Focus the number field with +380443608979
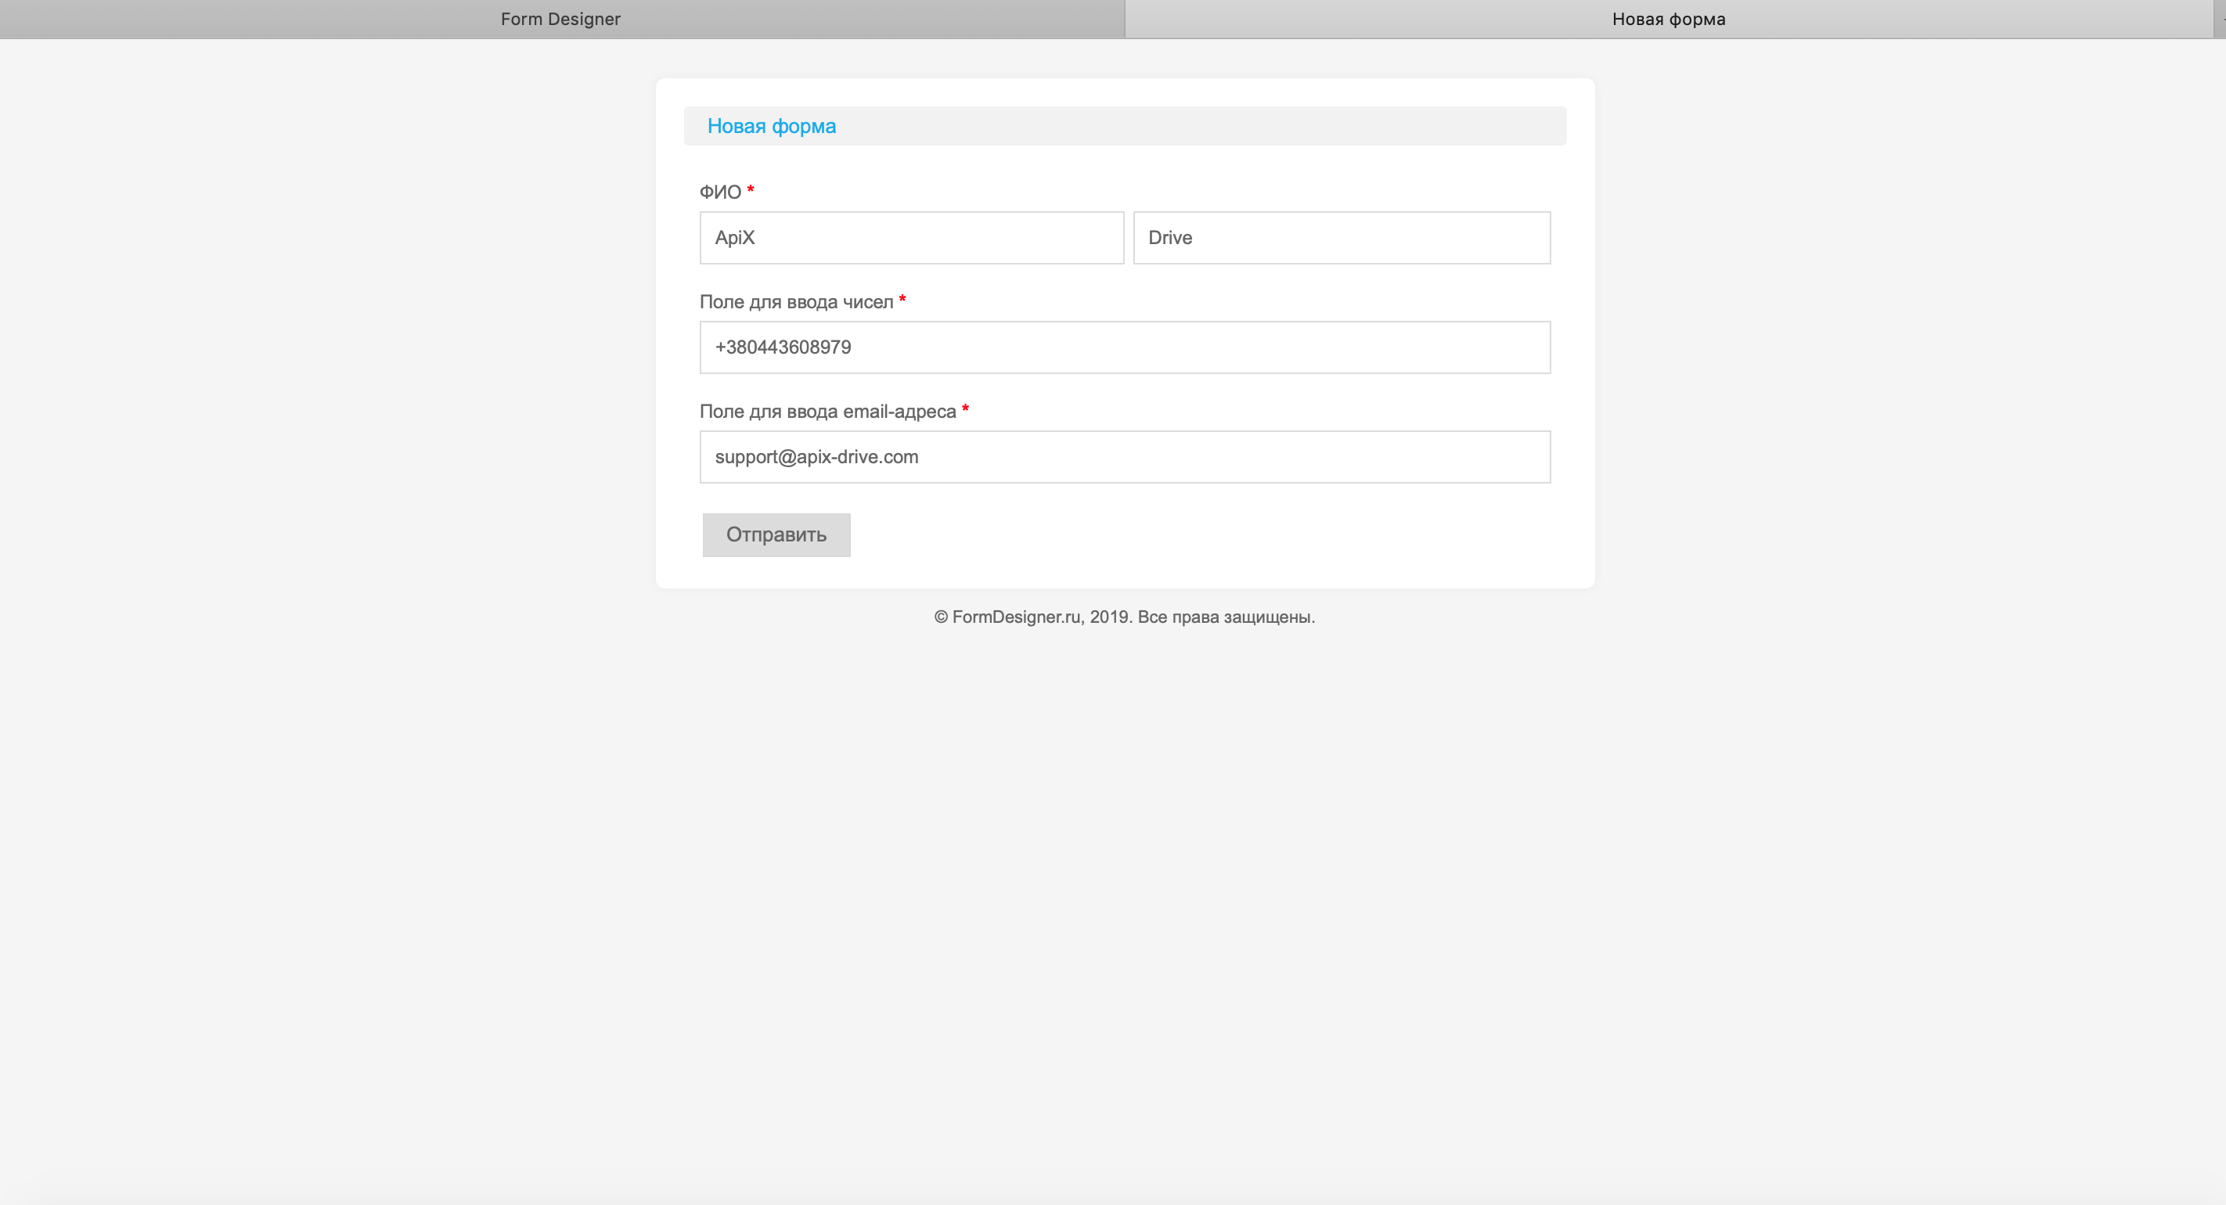Image resolution: width=2226 pixels, height=1205 pixels. pos(1125,347)
